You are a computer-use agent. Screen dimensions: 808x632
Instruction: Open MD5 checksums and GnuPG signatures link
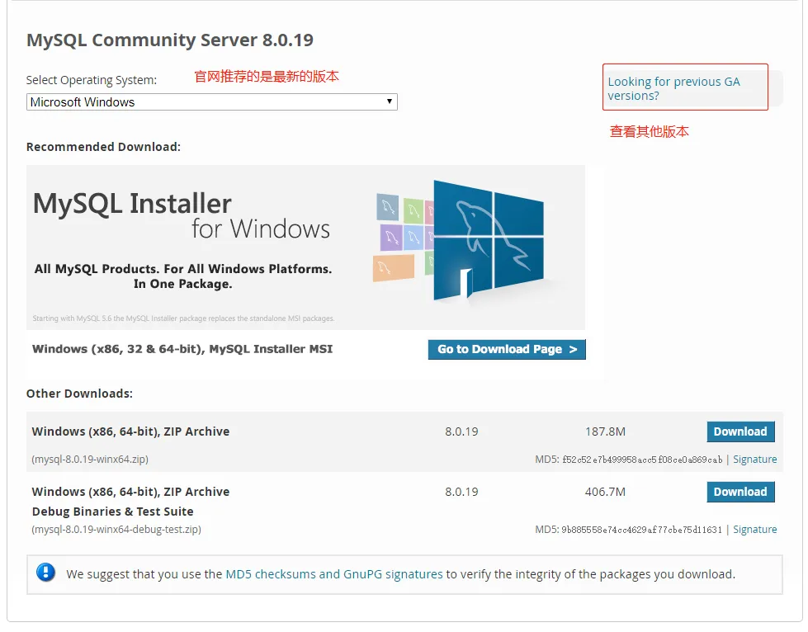(334, 574)
